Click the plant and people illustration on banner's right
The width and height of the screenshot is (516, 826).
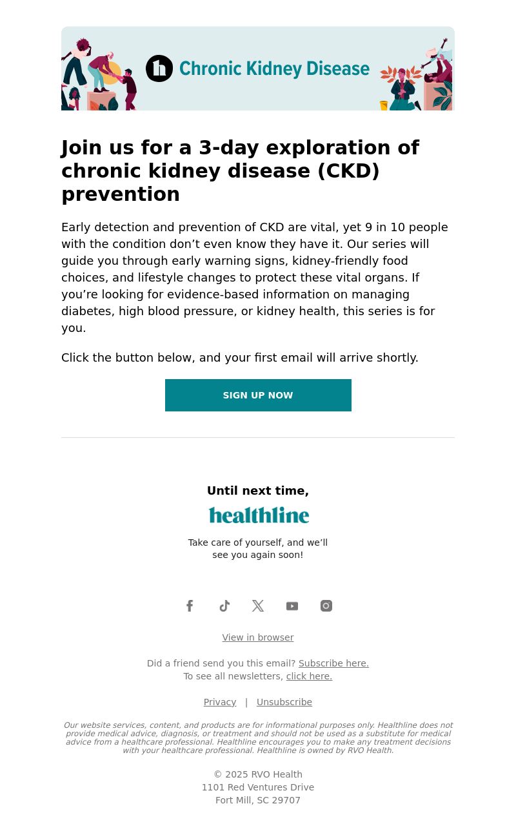(416, 76)
